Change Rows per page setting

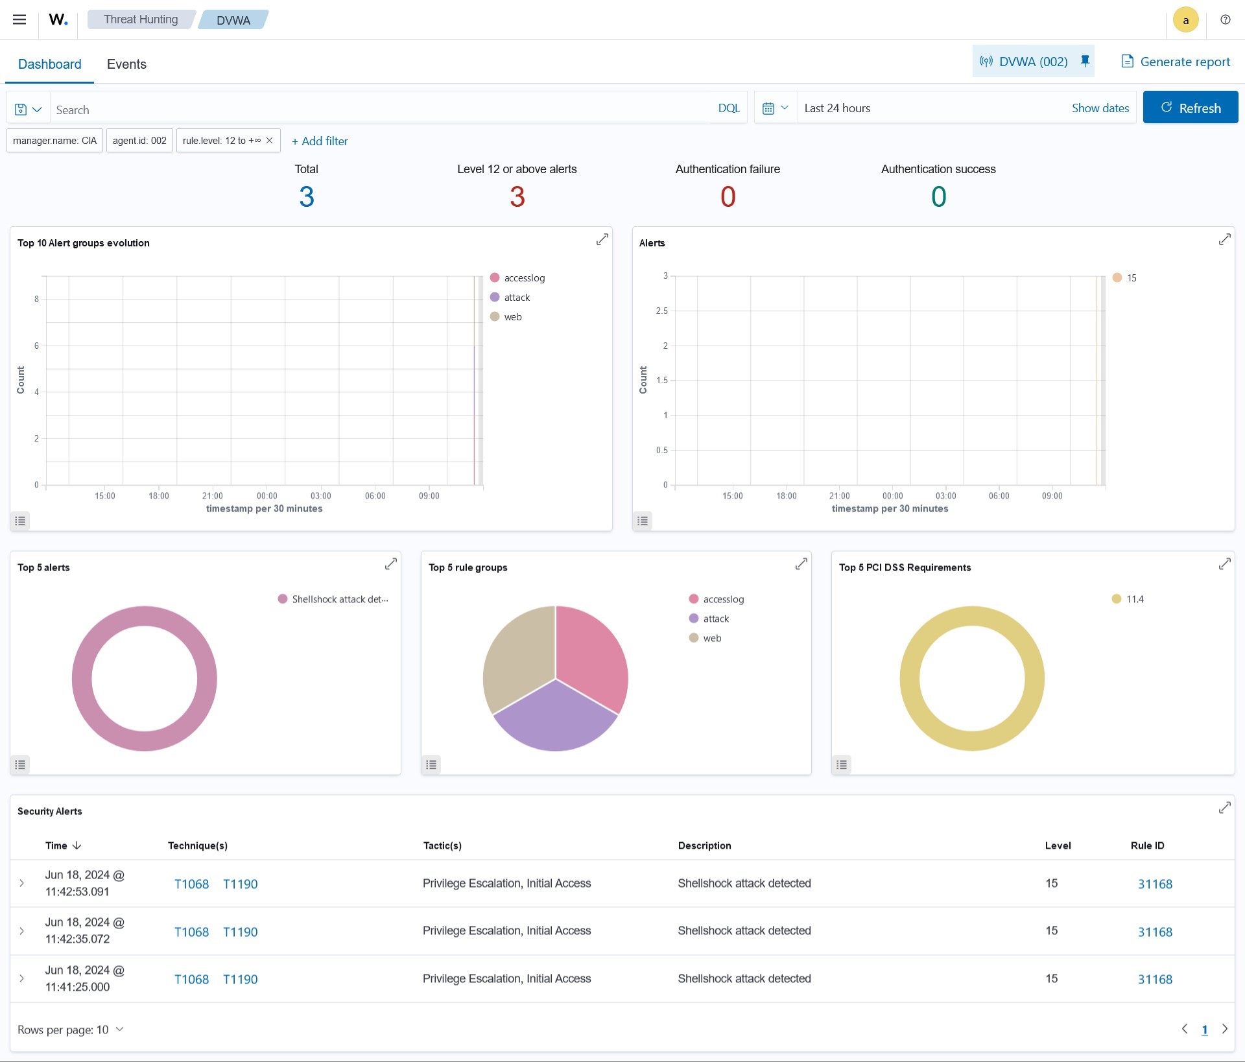(70, 1030)
